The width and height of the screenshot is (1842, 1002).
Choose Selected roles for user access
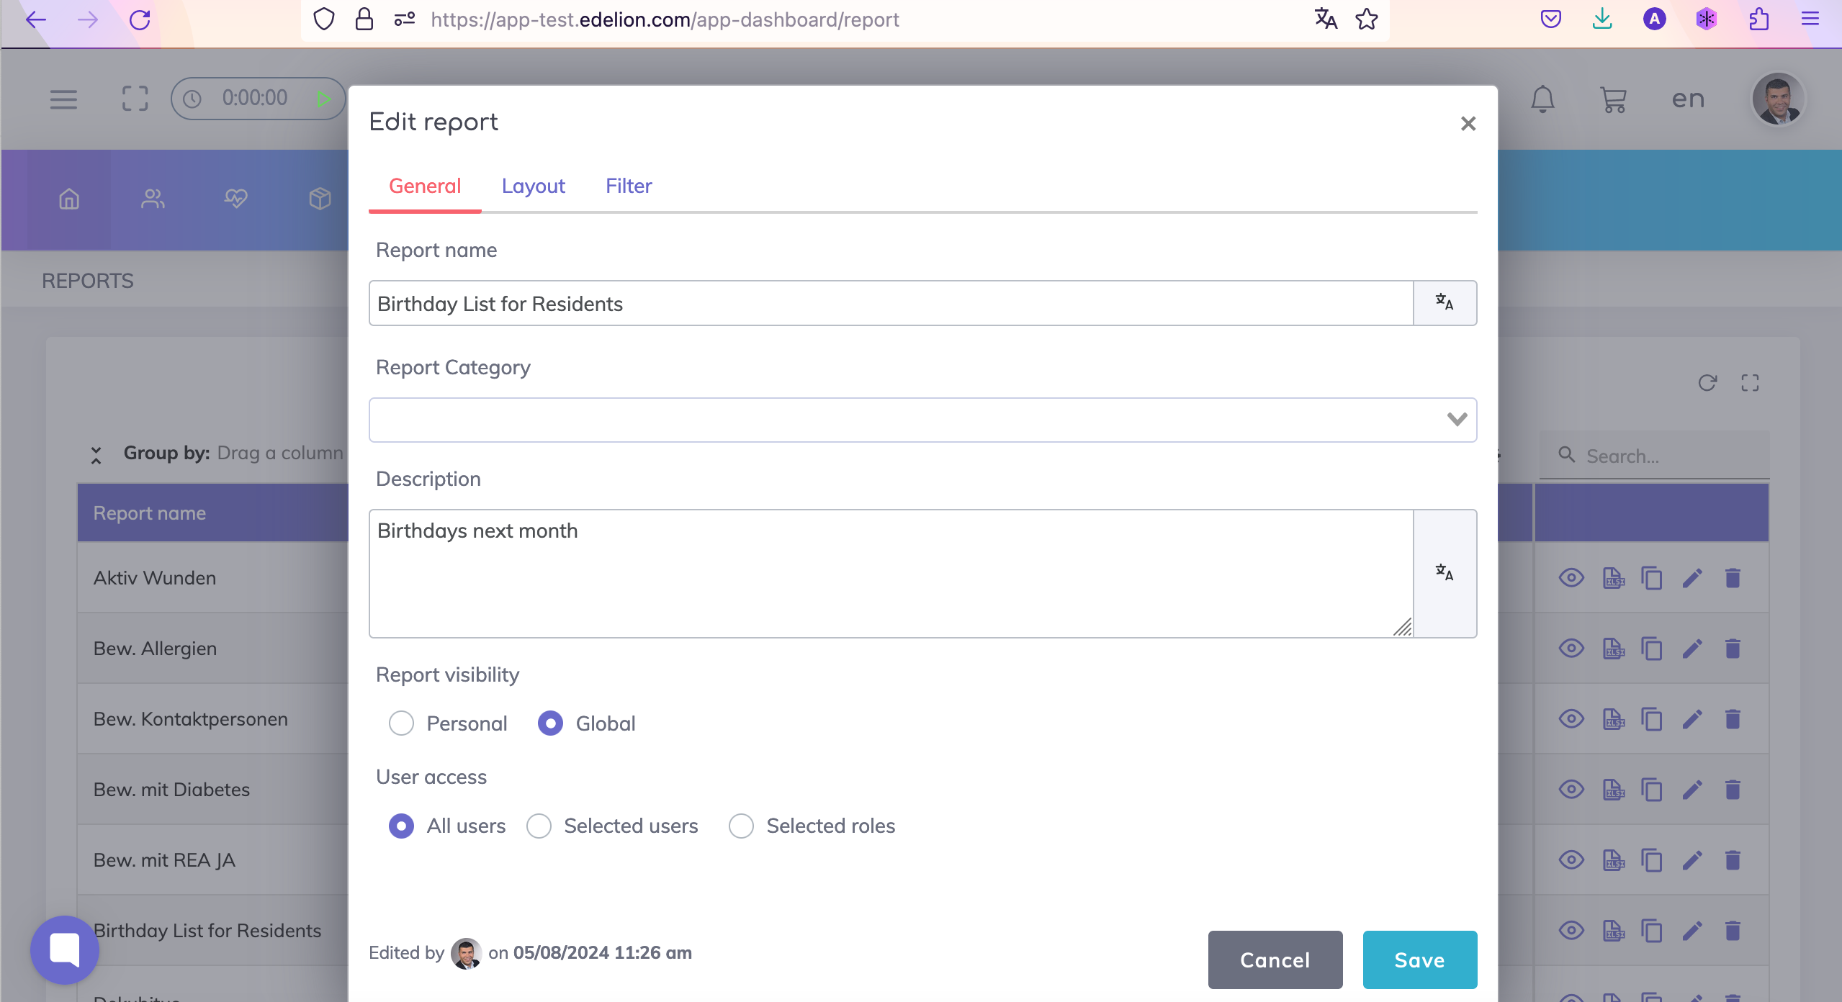tap(741, 826)
